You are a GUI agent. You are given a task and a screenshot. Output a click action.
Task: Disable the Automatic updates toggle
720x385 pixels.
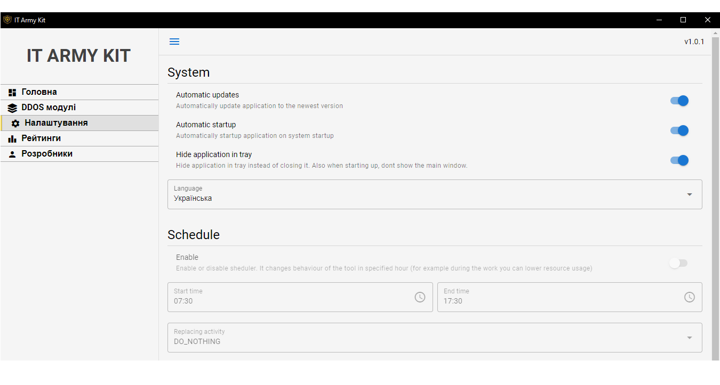point(679,101)
